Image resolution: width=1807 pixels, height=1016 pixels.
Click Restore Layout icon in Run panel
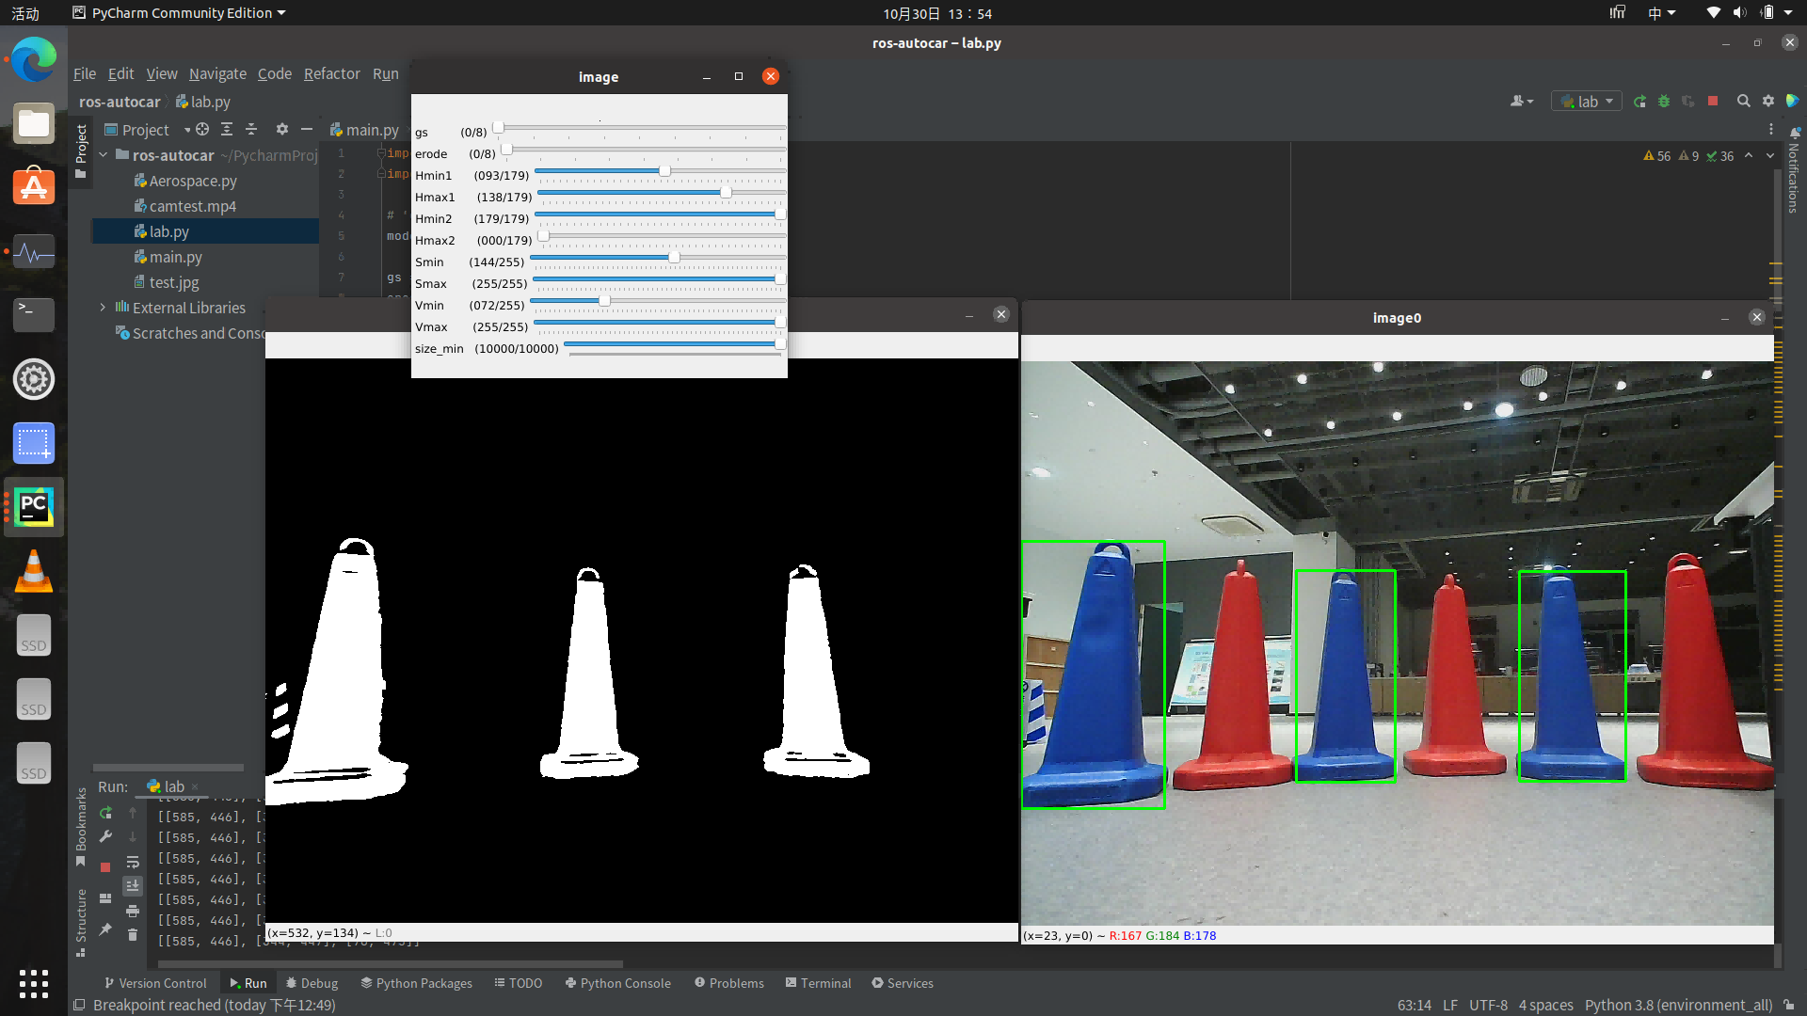click(x=105, y=898)
